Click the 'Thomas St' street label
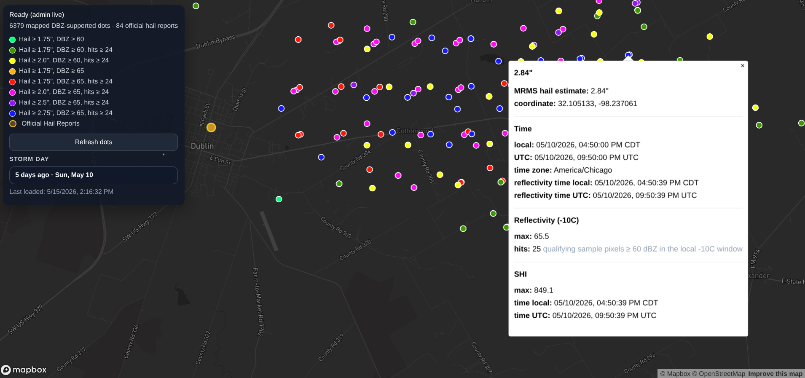This screenshot has width=805, height=378. (x=240, y=99)
